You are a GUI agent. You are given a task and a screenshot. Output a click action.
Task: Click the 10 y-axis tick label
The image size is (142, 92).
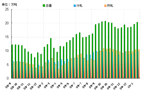coord(7,51)
